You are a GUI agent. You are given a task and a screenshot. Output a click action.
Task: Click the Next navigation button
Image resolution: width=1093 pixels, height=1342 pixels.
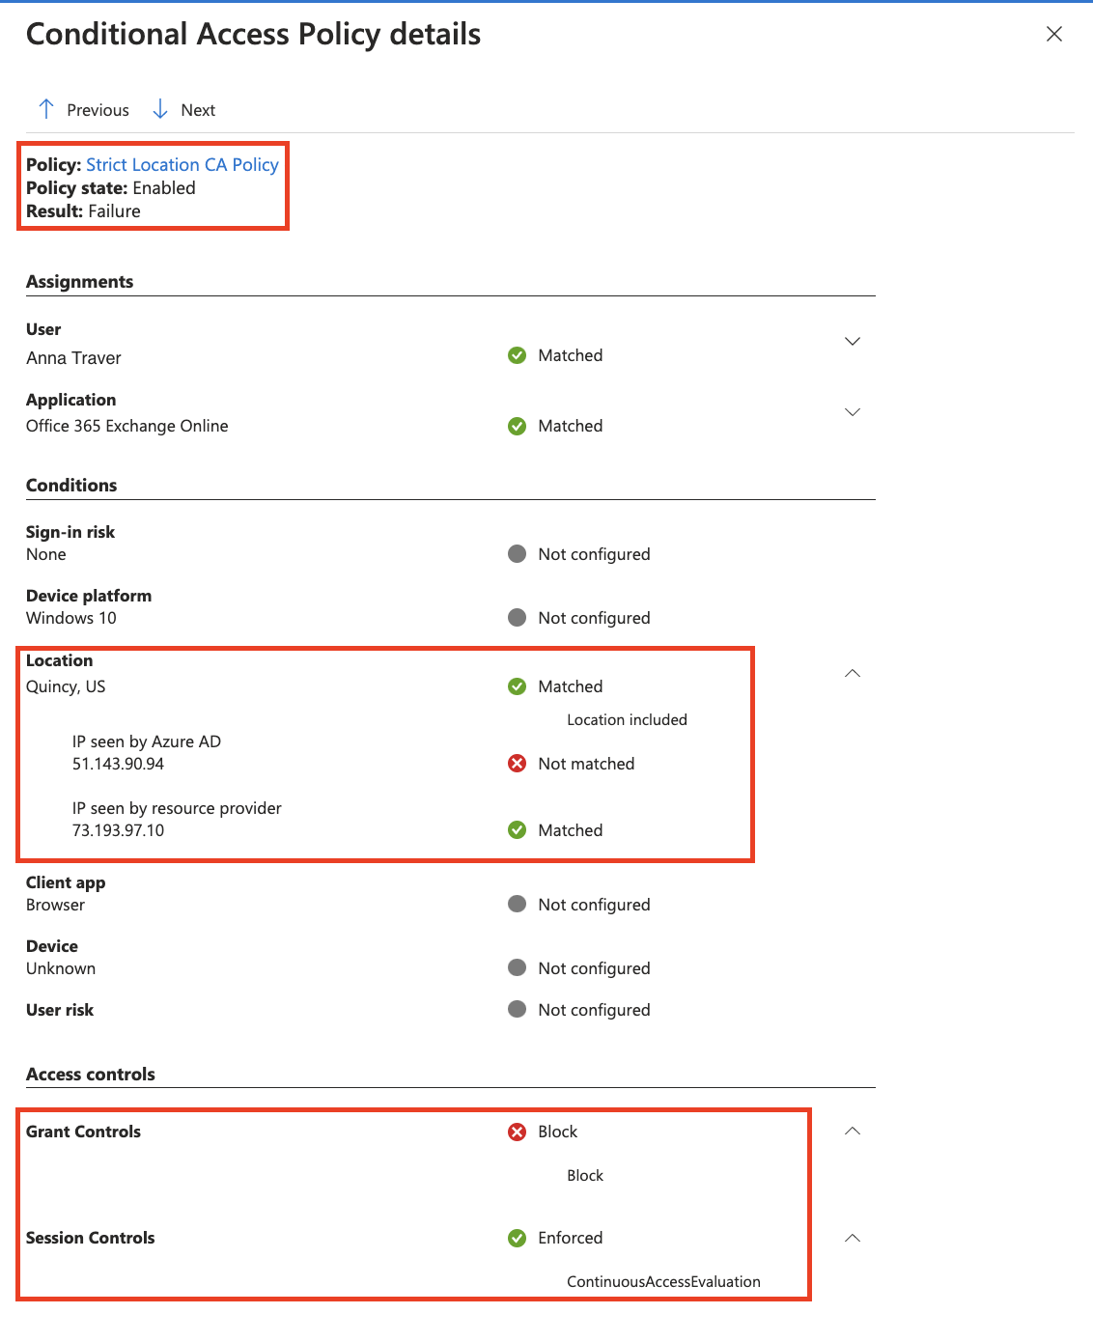pyautogui.click(x=198, y=109)
